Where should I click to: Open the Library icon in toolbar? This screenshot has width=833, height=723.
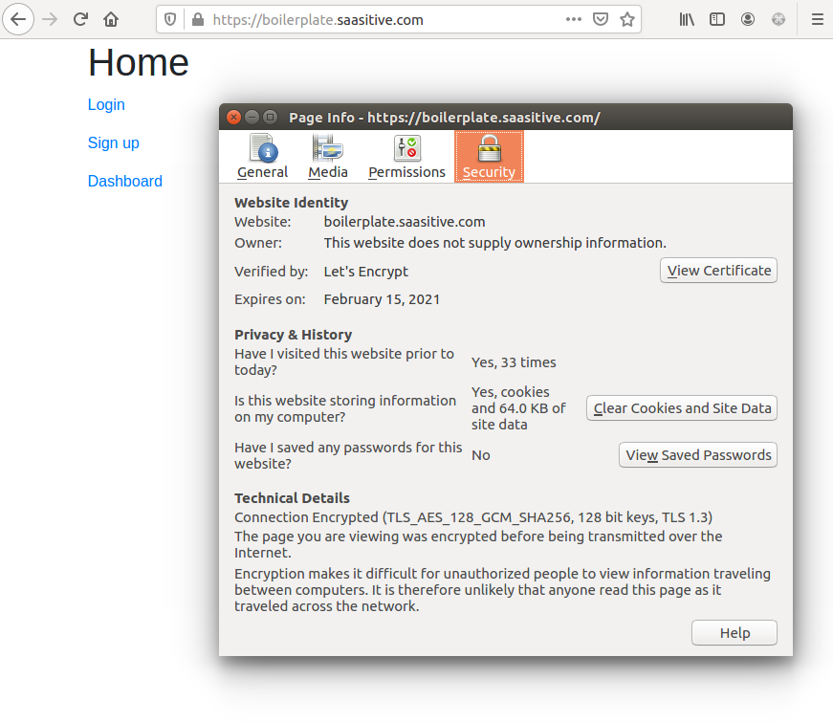click(687, 19)
